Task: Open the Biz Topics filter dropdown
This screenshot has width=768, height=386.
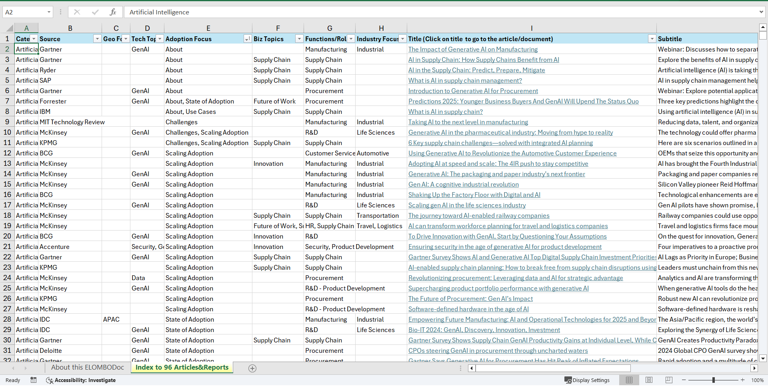Action: click(x=299, y=39)
